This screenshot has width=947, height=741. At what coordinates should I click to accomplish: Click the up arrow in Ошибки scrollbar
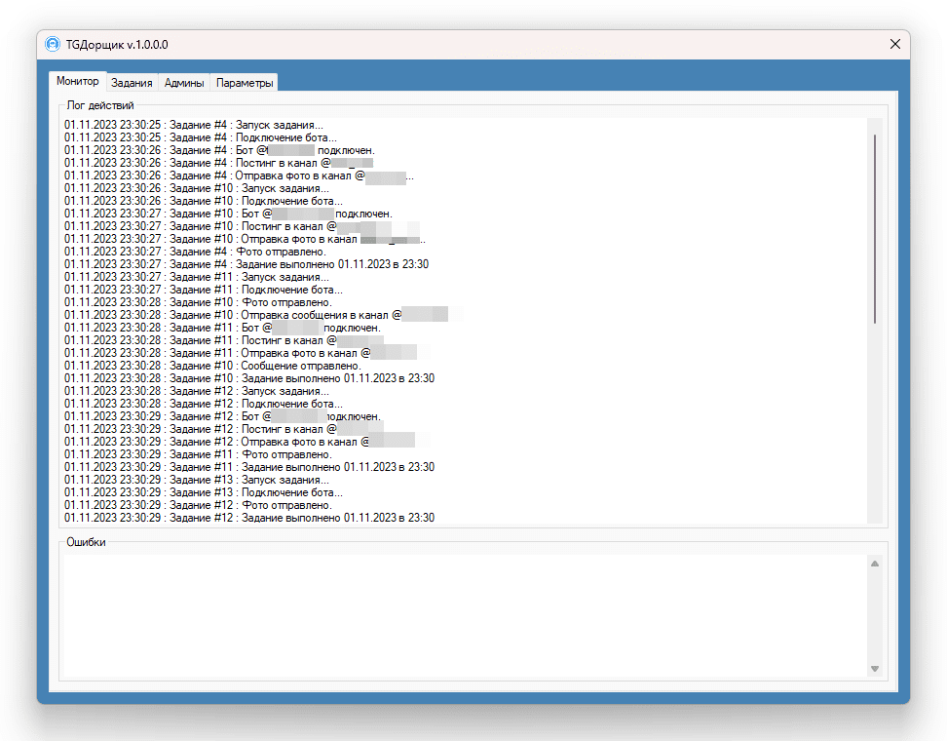(x=875, y=564)
